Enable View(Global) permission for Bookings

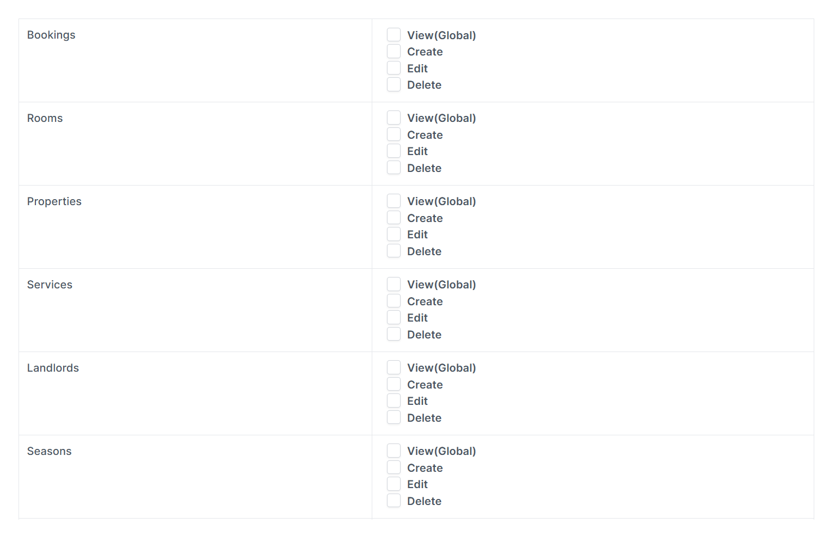pos(394,35)
